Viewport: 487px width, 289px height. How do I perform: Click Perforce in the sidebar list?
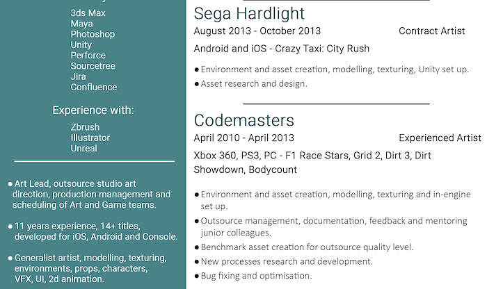coord(88,56)
